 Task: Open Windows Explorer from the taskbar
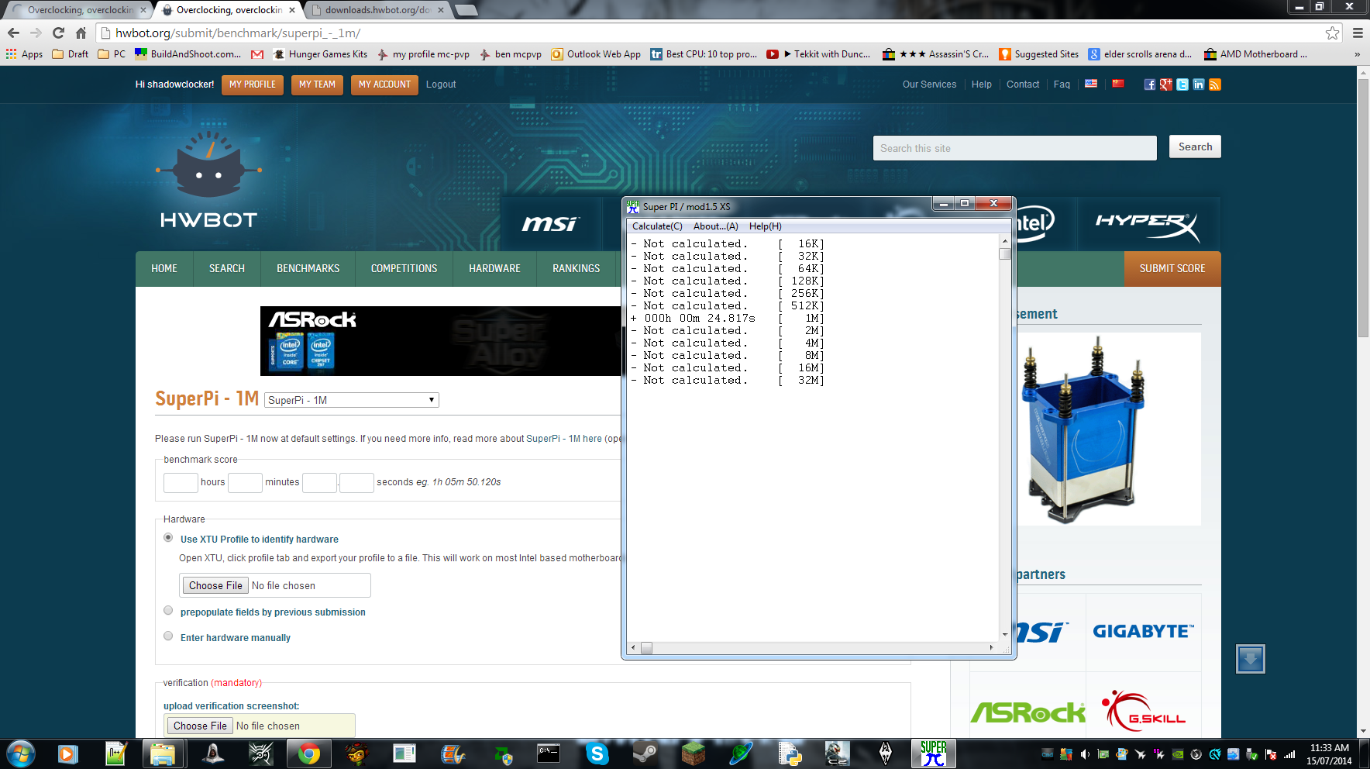(162, 753)
